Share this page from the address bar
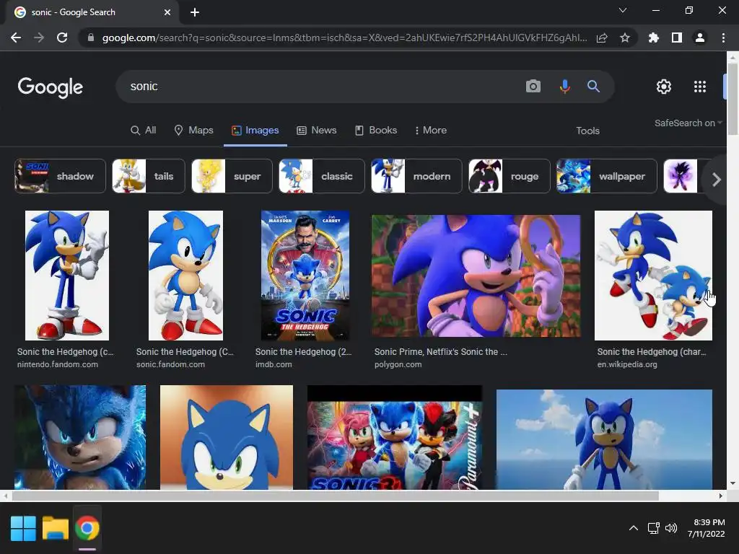The width and height of the screenshot is (739, 554). [x=602, y=38]
